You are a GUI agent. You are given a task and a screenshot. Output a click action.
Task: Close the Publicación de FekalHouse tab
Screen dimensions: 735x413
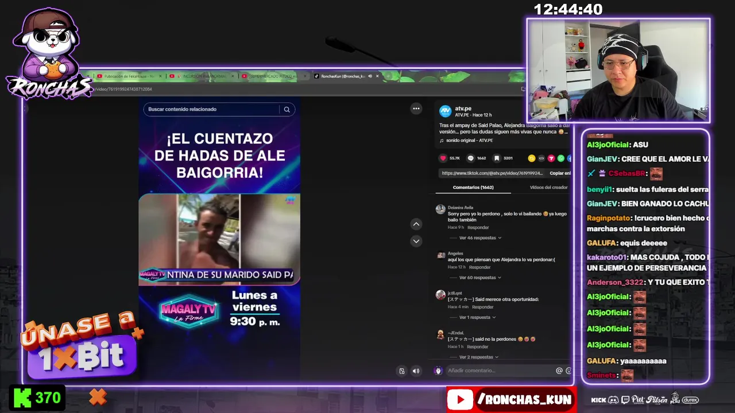tap(159, 76)
